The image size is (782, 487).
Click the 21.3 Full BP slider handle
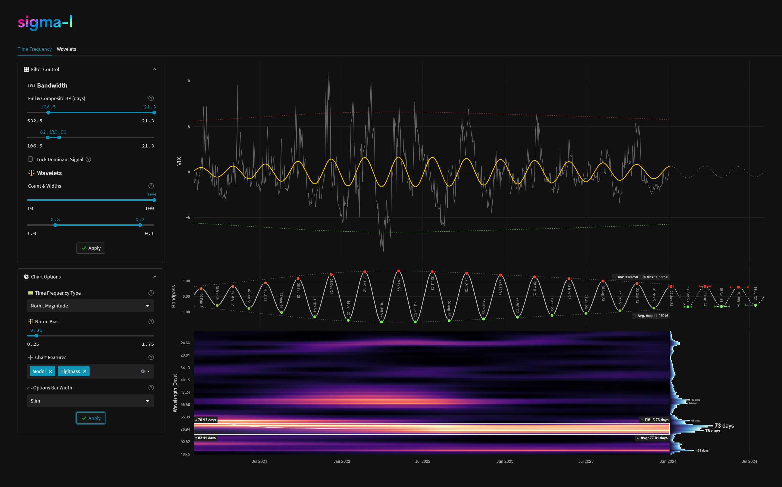tap(154, 113)
